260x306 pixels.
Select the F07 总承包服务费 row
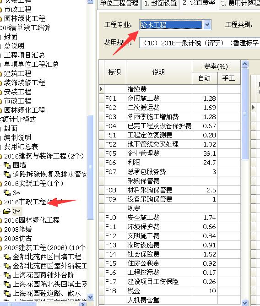point(170,172)
